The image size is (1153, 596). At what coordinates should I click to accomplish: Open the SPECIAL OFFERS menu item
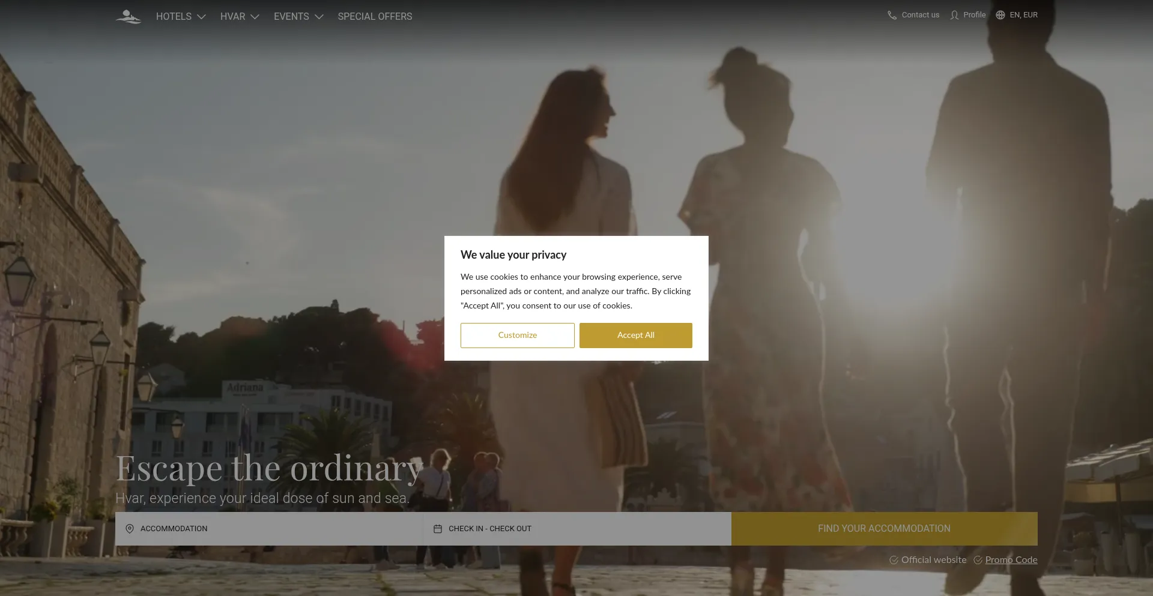tap(375, 16)
